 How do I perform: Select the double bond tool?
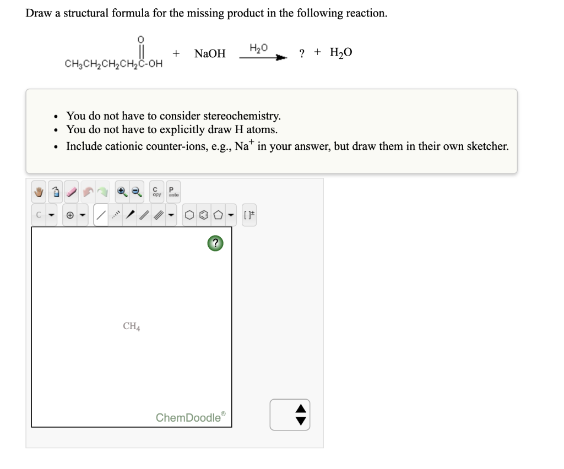click(144, 215)
